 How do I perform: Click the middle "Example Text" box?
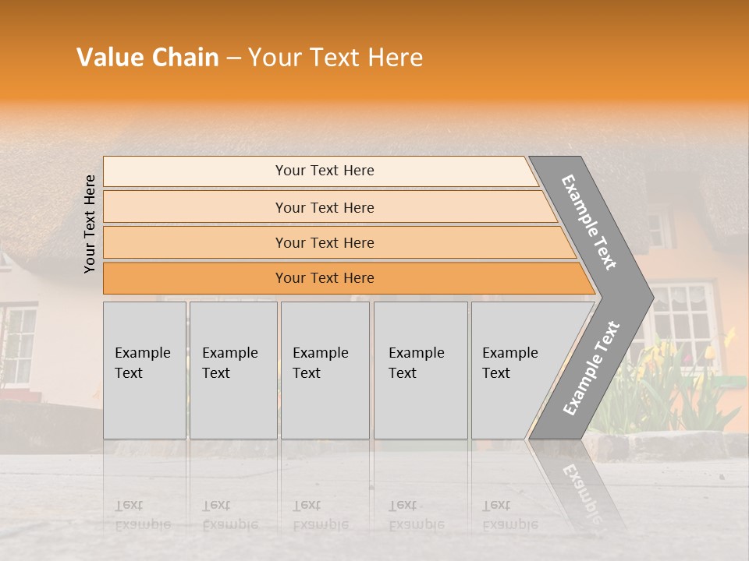point(325,369)
